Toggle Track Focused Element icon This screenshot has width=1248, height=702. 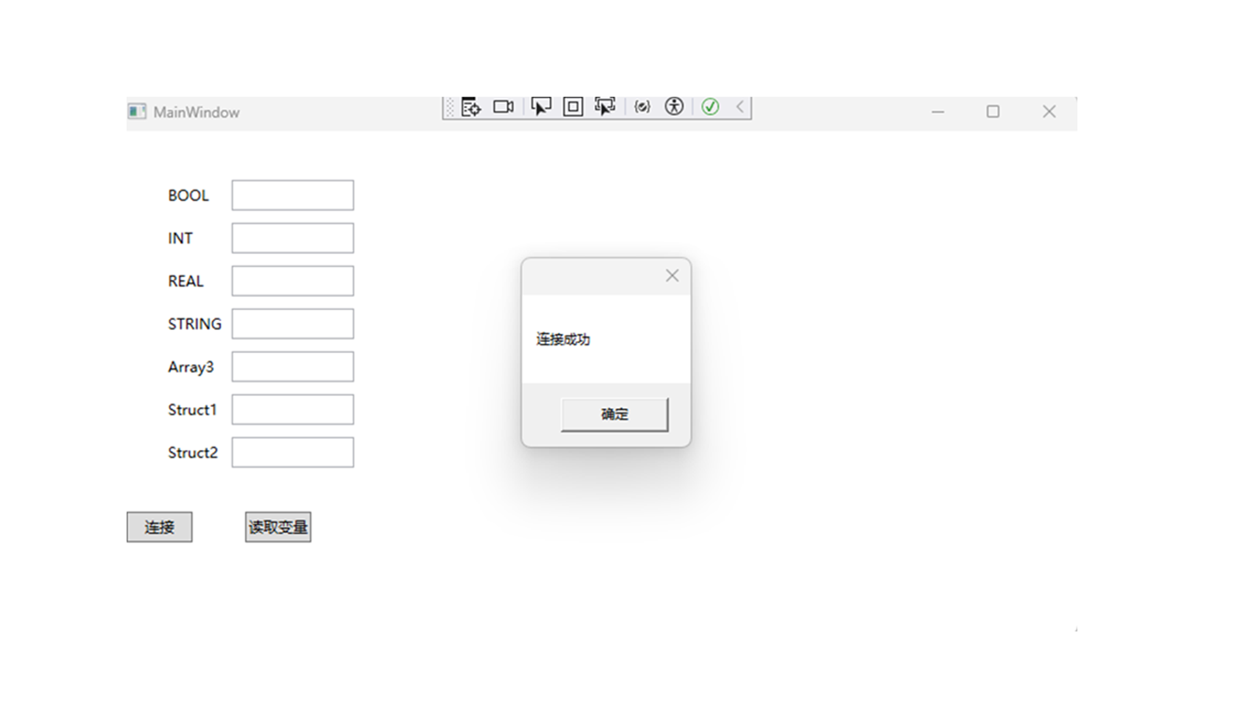604,107
